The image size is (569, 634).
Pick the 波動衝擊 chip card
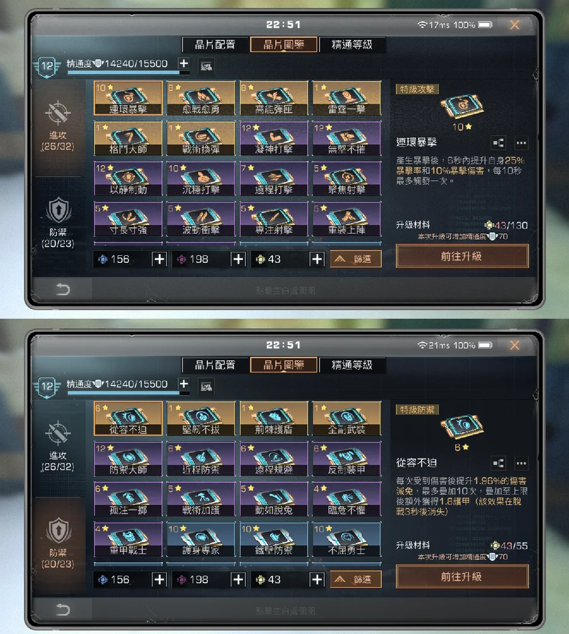[201, 219]
